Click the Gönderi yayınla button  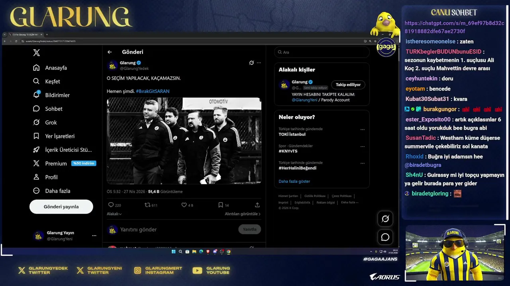tap(61, 207)
